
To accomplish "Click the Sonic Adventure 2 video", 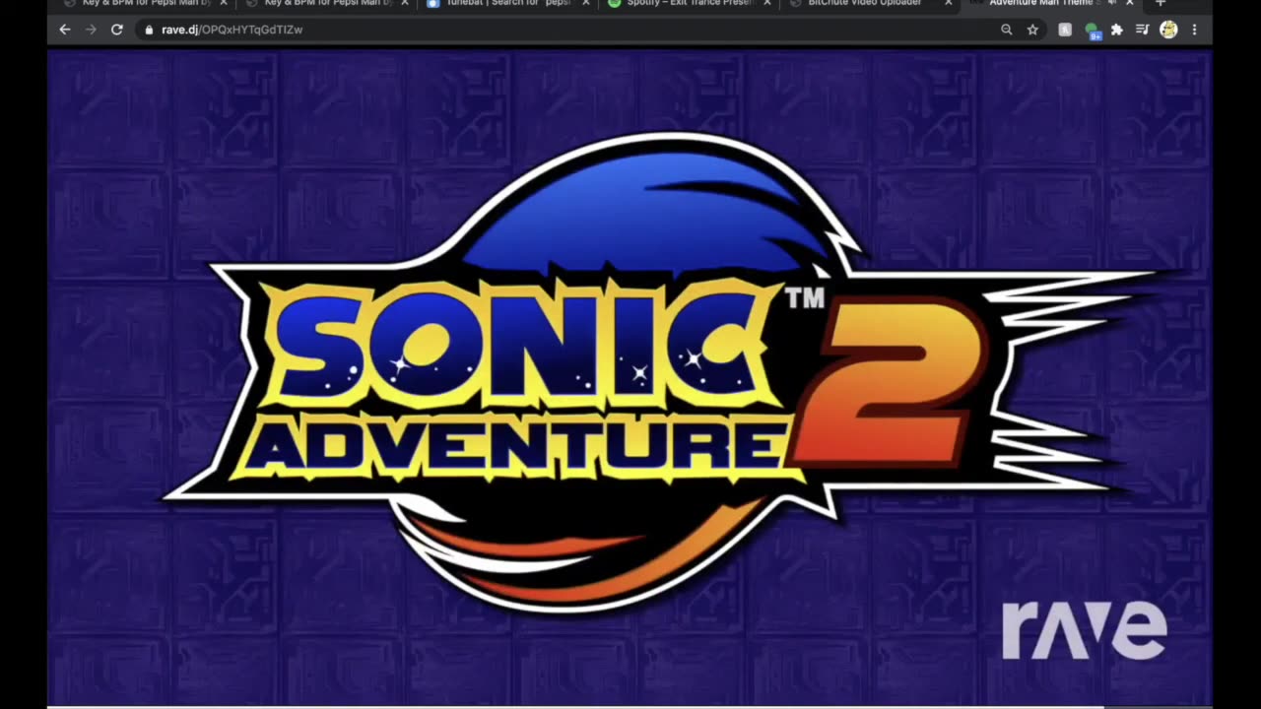I will tap(630, 377).
